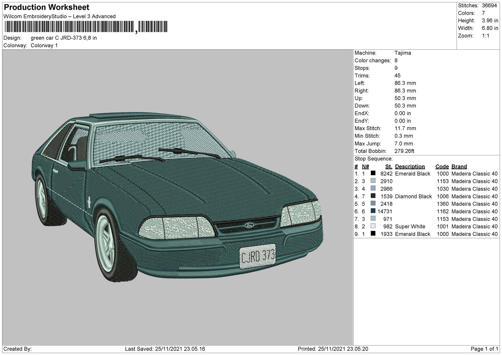Click the 'Page 1 of 1' footer text
The height and width of the screenshot is (355, 502).
[484, 349]
